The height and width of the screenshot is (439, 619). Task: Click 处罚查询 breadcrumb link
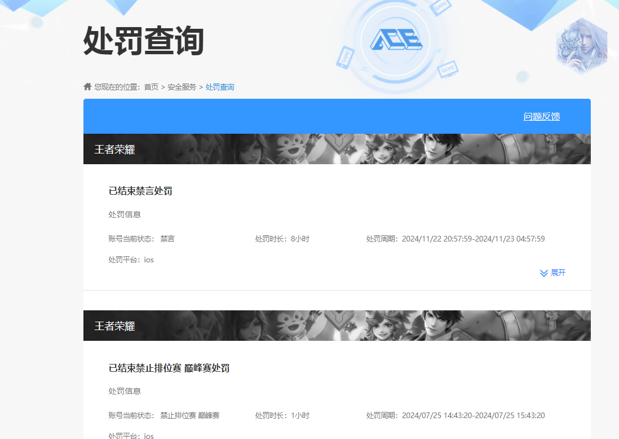pyautogui.click(x=220, y=87)
